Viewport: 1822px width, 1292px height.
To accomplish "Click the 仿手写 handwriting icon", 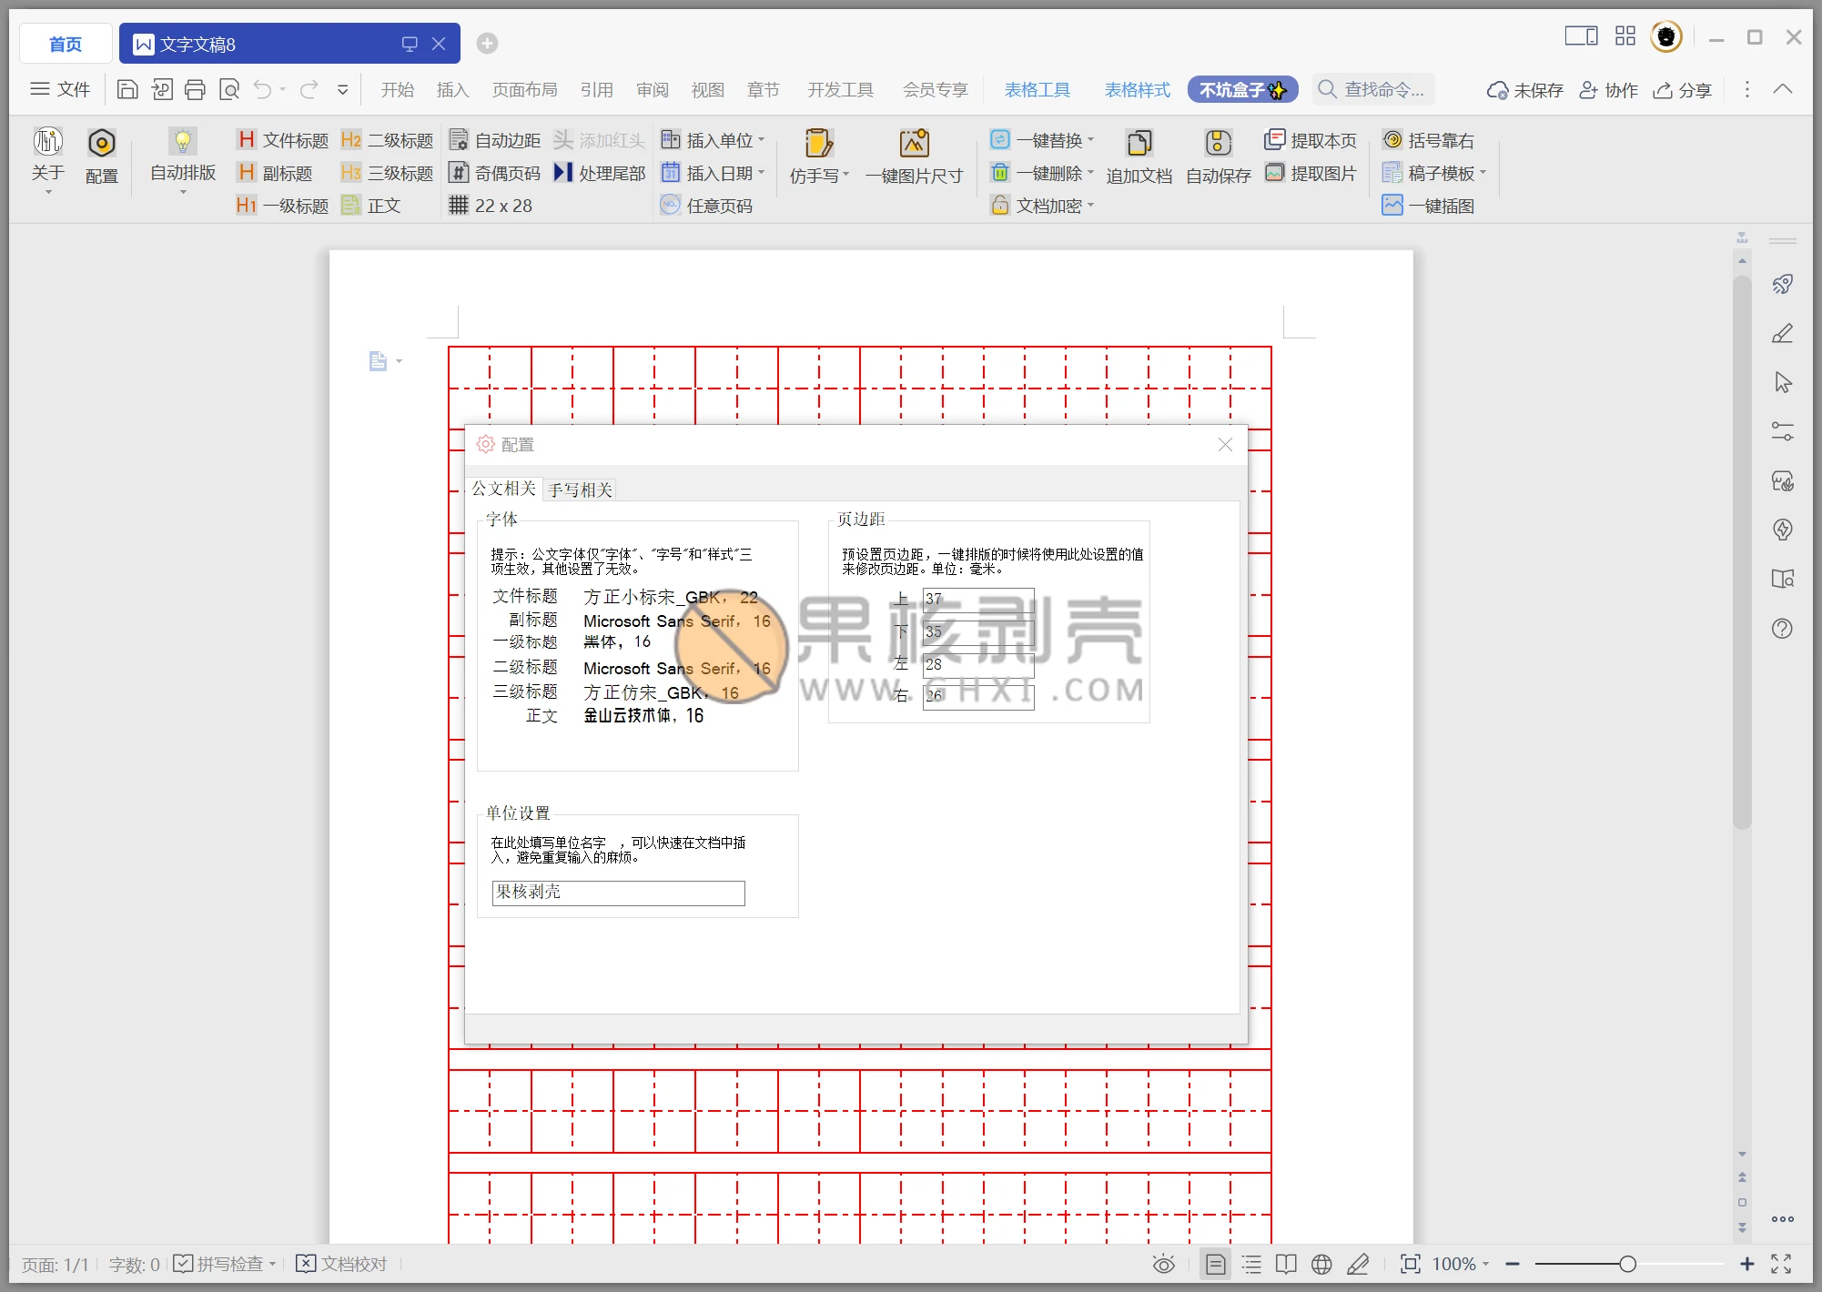I will (x=818, y=143).
